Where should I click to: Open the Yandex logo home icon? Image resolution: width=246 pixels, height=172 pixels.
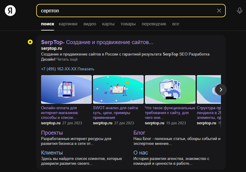click(x=10, y=11)
